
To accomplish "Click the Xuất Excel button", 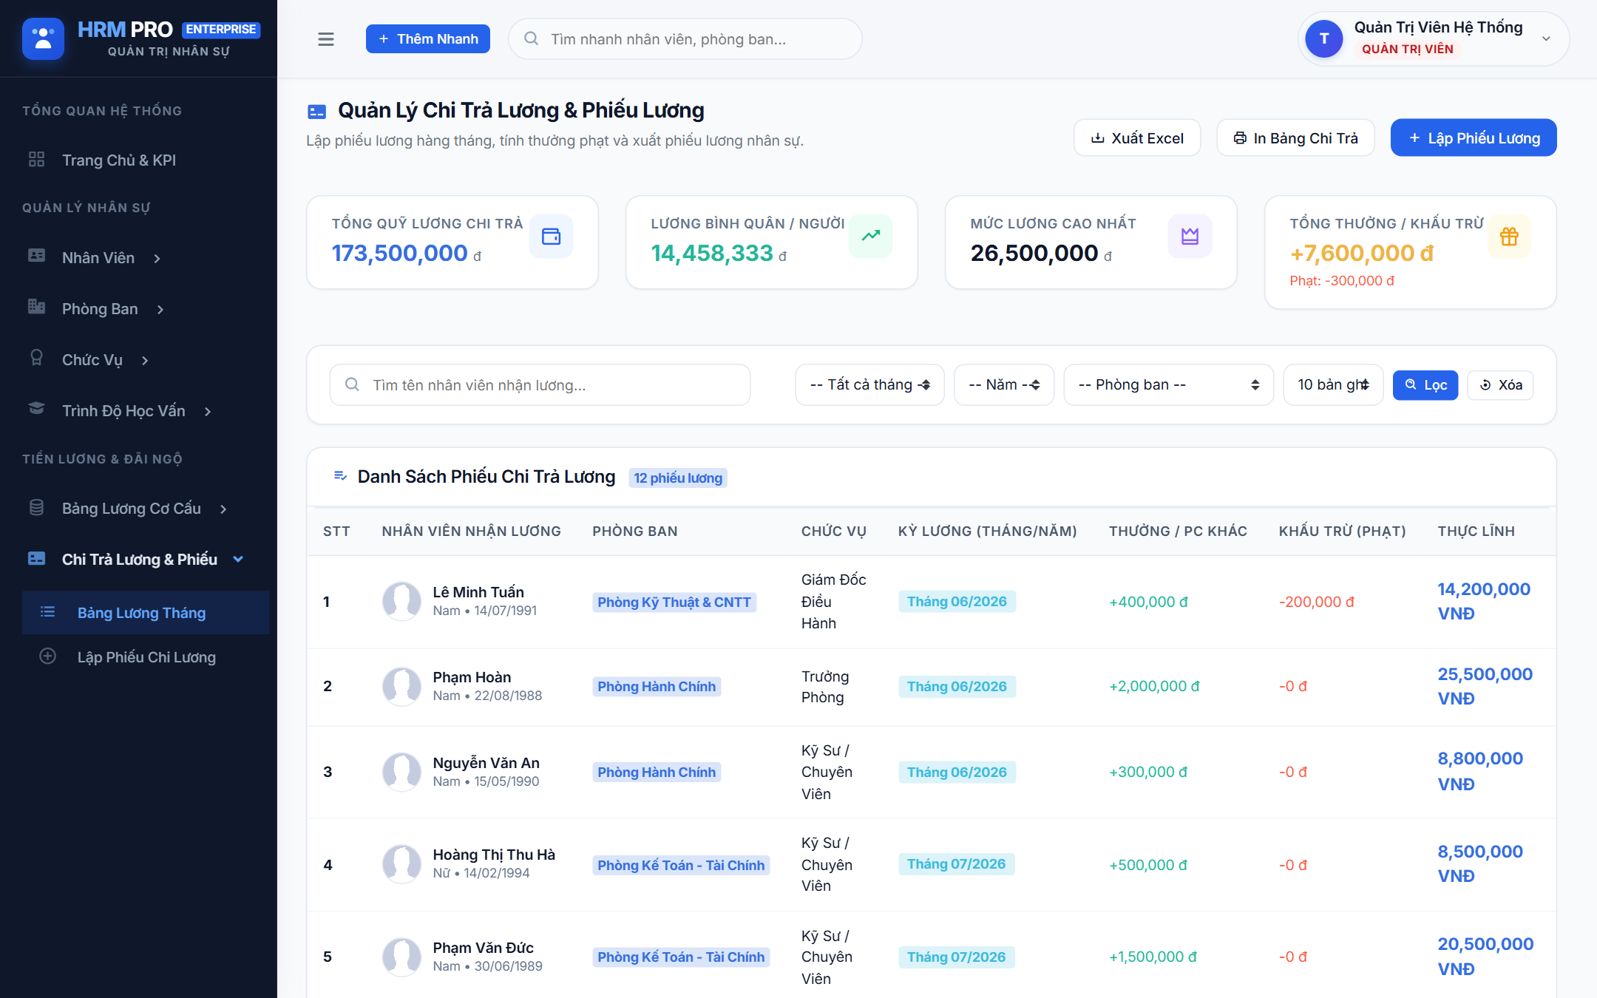I will [1137, 138].
